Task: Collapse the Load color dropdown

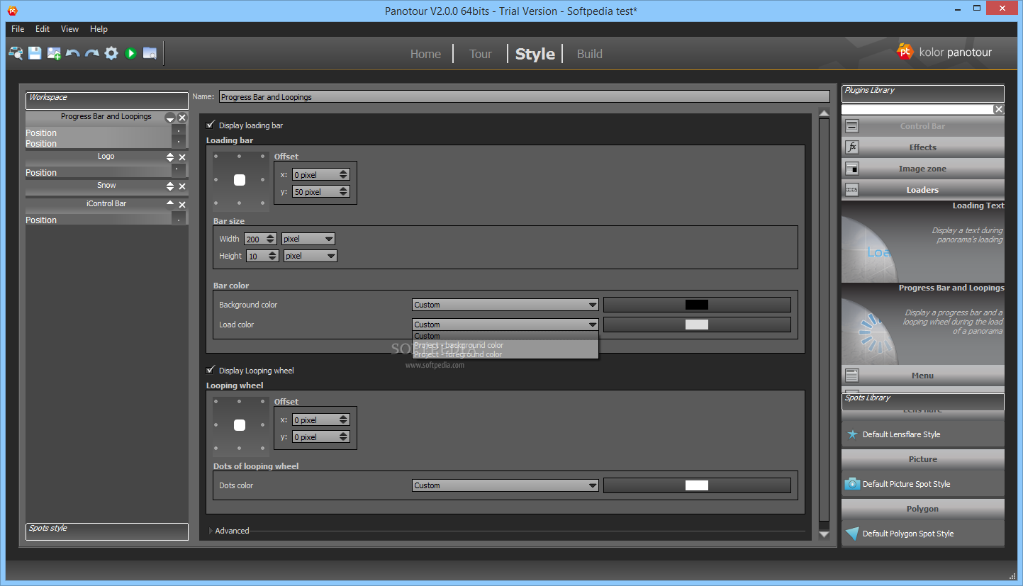Action: click(x=505, y=325)
